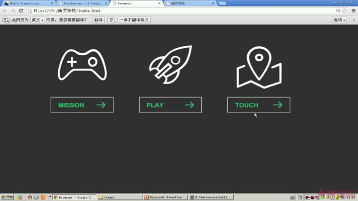
Task: Click the MISSION button
Action: pos(82,105)
